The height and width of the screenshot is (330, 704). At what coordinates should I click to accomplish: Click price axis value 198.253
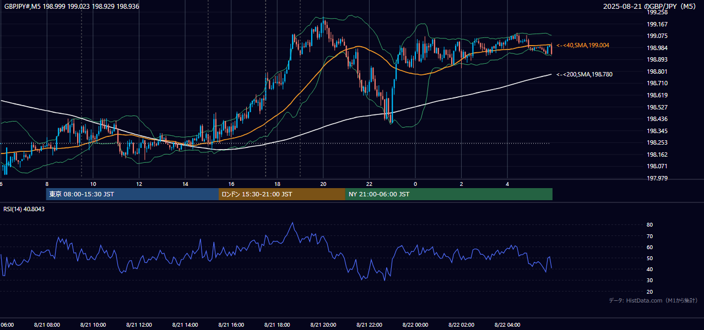657,142
